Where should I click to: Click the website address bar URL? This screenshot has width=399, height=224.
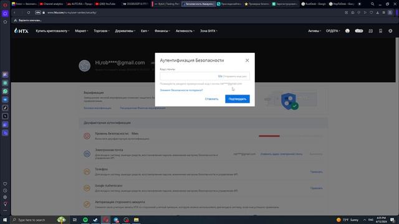(x=72, y=12)
